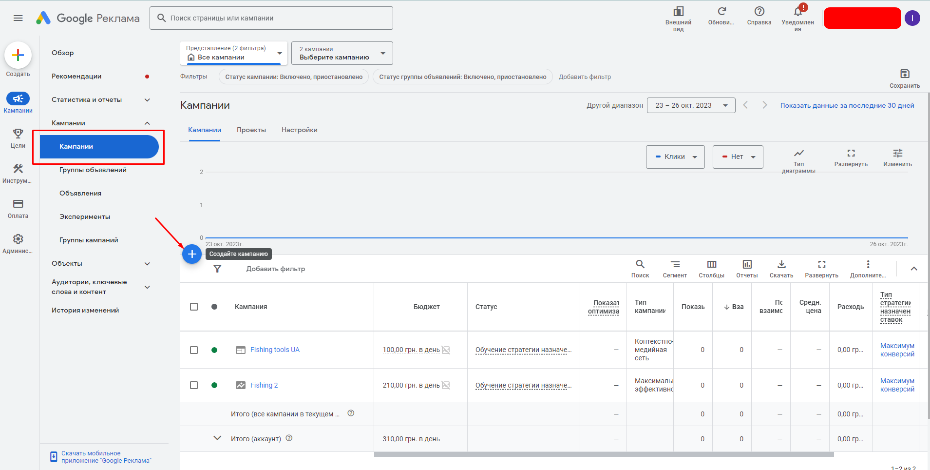Click Скачать мобильное приложение link

(x=106, y=457)
